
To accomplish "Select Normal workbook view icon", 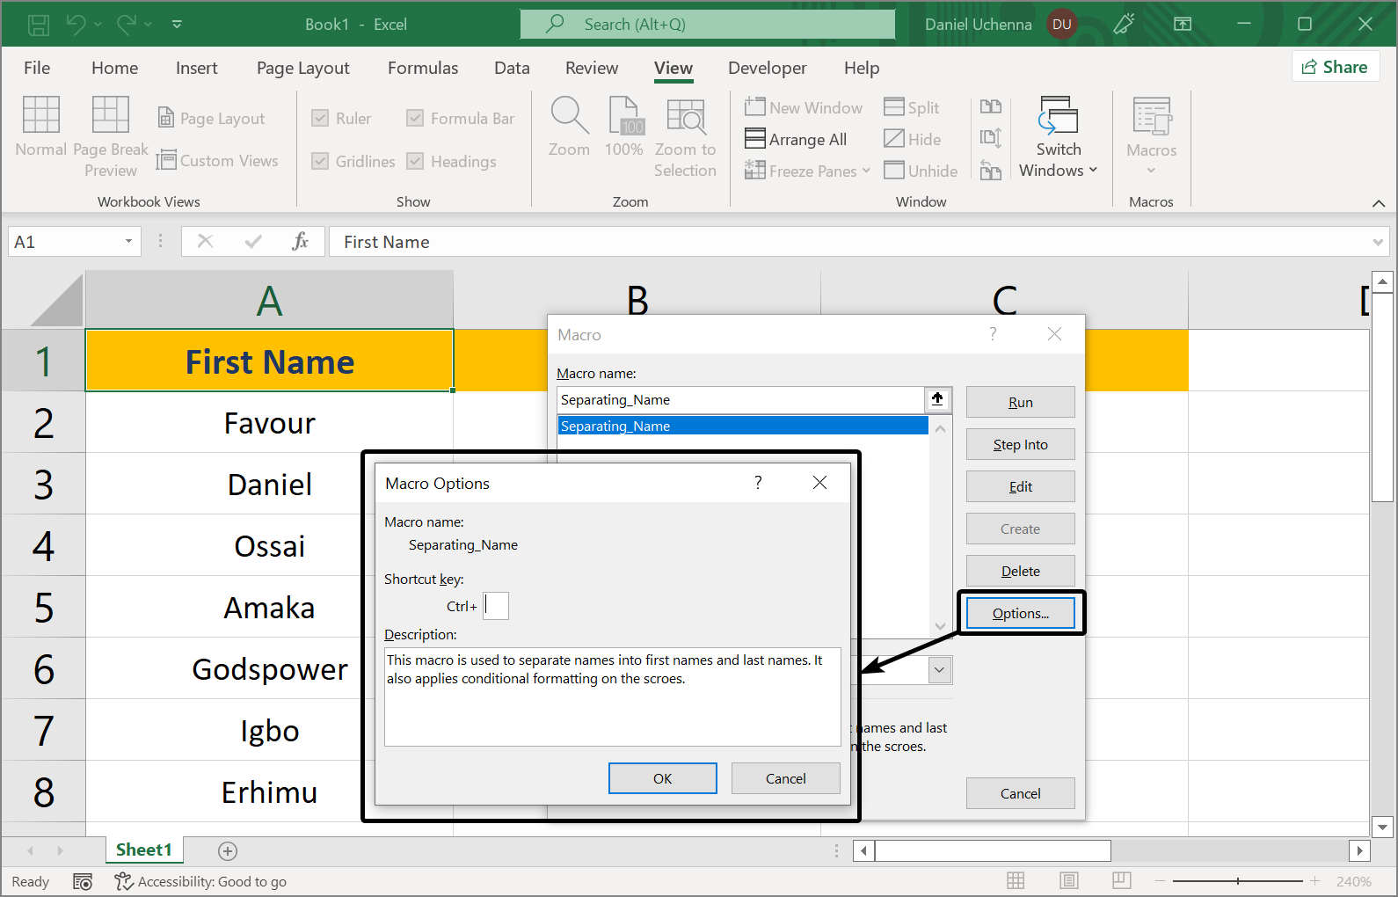I will point(40,115).
